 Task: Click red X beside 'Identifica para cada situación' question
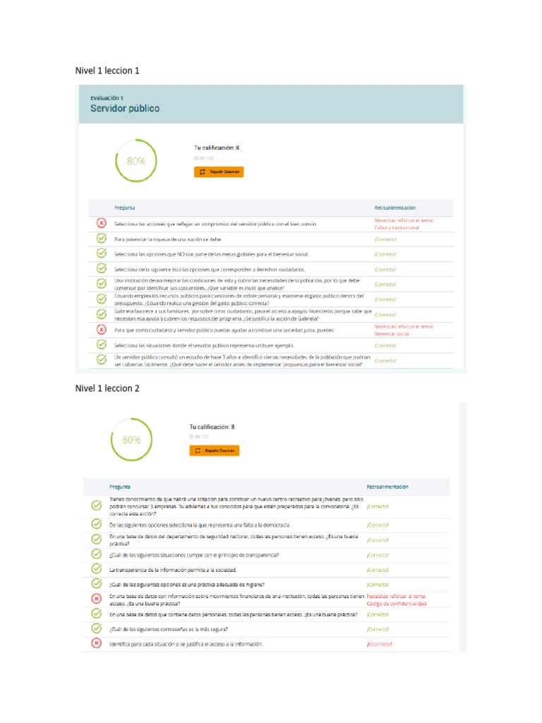pyautogui.click(x=96, y=643)
